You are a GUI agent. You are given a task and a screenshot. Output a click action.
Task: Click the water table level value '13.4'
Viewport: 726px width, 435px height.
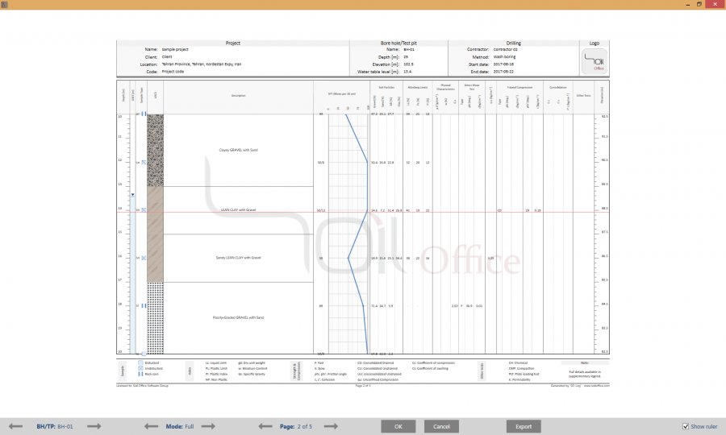pyautogui.click(x=407, y=72)
